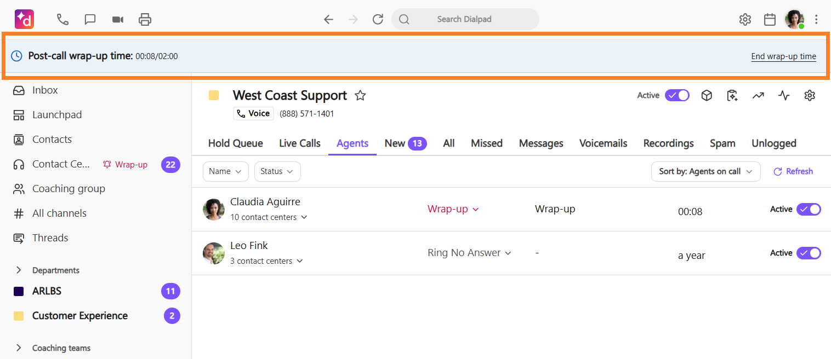Click the yellow West Coast Support color square

214,96
